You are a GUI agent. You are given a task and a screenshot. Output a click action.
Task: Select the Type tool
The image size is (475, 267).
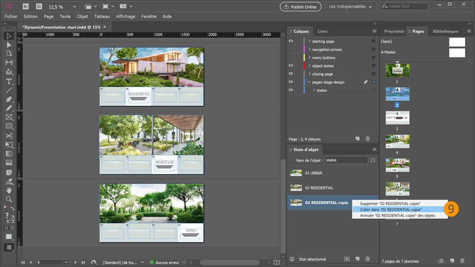pos(9,81)
